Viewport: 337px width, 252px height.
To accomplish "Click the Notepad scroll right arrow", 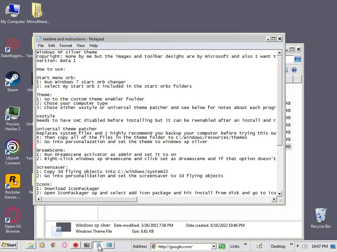I will (x=274, y=199).
